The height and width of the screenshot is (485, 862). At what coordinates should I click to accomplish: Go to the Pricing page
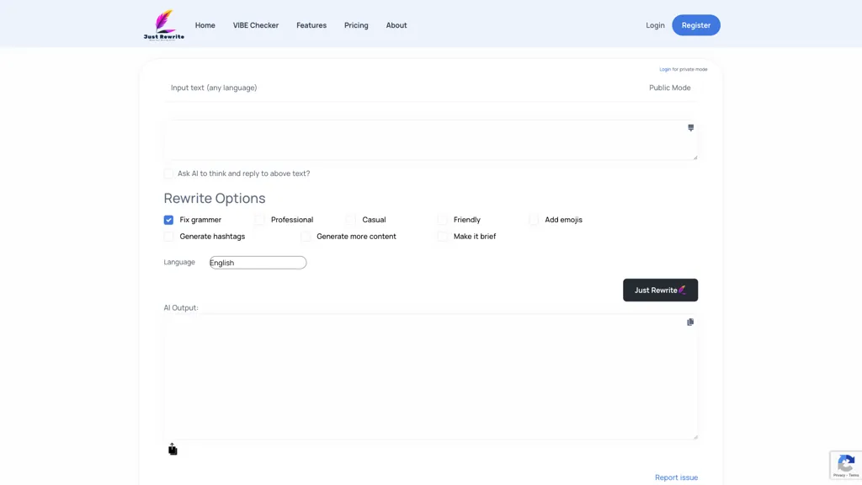point(356,25)
